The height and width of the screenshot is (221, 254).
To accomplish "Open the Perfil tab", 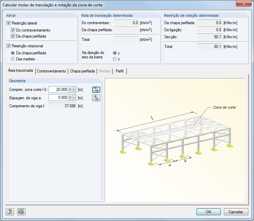I will coord(119,71).
